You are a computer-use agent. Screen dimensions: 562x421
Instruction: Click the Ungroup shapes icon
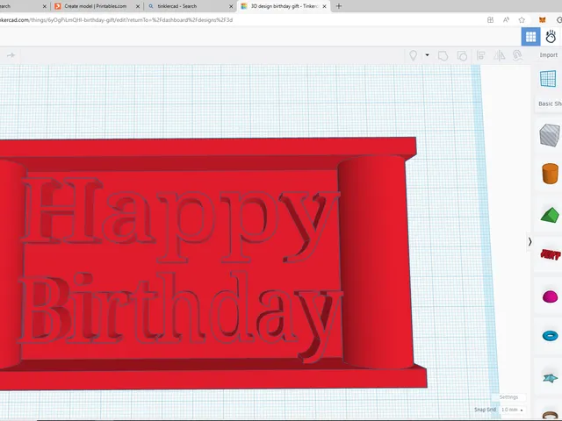click(x=462, y=56)
